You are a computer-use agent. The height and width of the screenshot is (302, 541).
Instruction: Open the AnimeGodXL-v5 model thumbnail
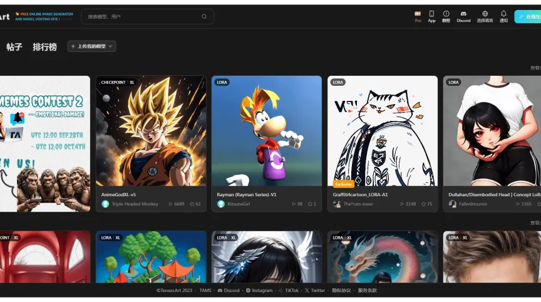(x=151, y=131)
